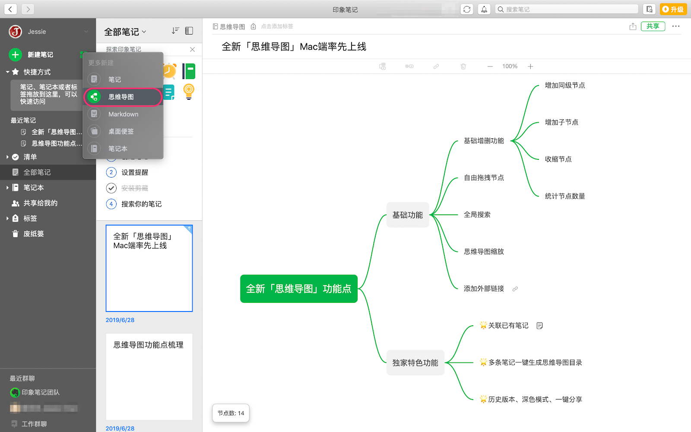Expand the 全部笔记 dropdown header
This screenshot has width=691, height=432.
125,32
